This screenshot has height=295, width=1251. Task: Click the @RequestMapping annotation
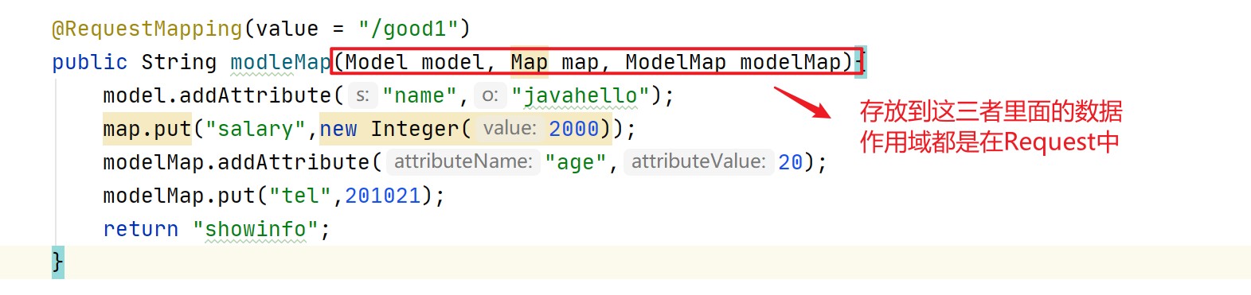click(x=147, y=29)
